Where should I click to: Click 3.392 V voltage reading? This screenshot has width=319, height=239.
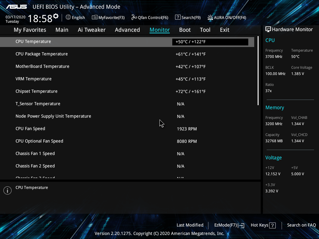click(x=272, y=191)
